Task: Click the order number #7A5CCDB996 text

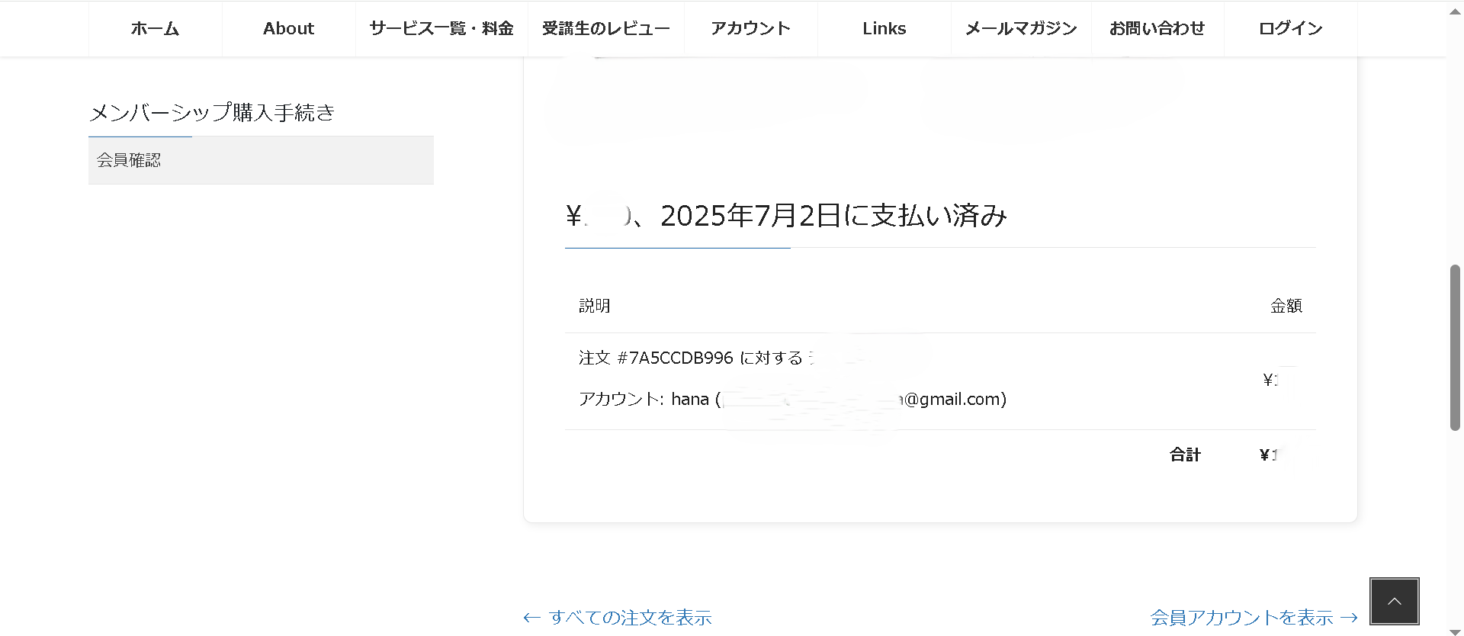Action: click(675, 358)
